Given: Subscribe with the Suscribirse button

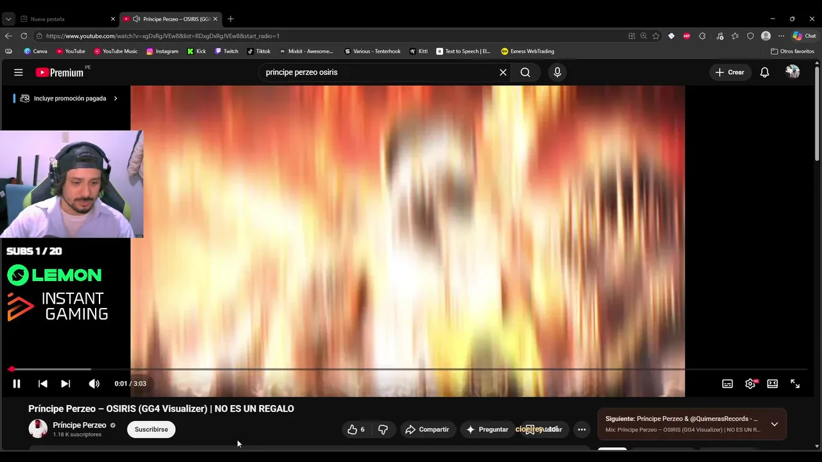Looking at the screenshot, I should click(x=151, y=429).
